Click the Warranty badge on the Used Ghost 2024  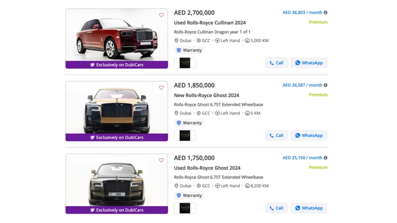pyautogui.click(x=189, y=196)
